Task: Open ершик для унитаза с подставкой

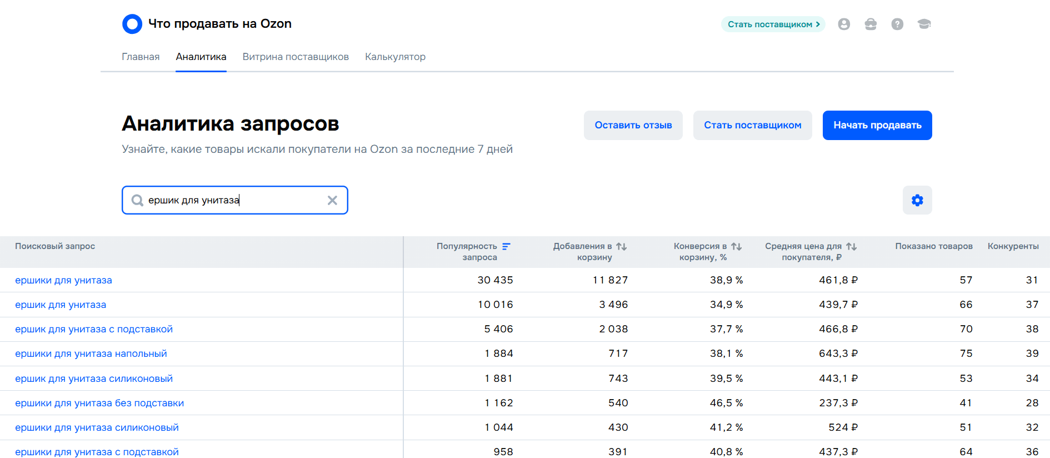Action: [x=94, y=329]
